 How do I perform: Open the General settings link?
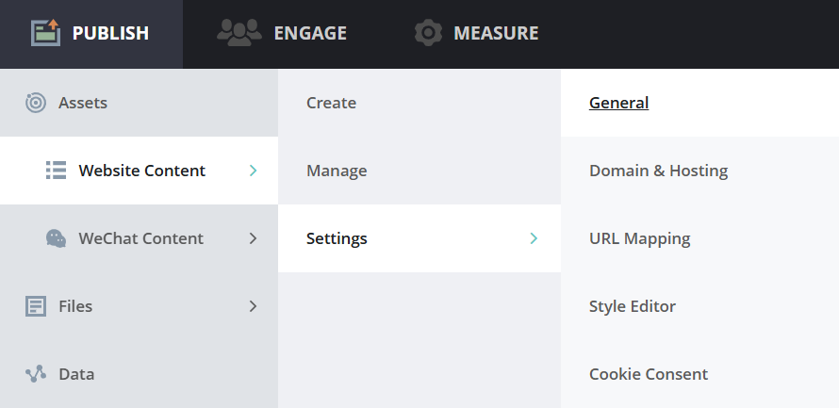(618, 103)
